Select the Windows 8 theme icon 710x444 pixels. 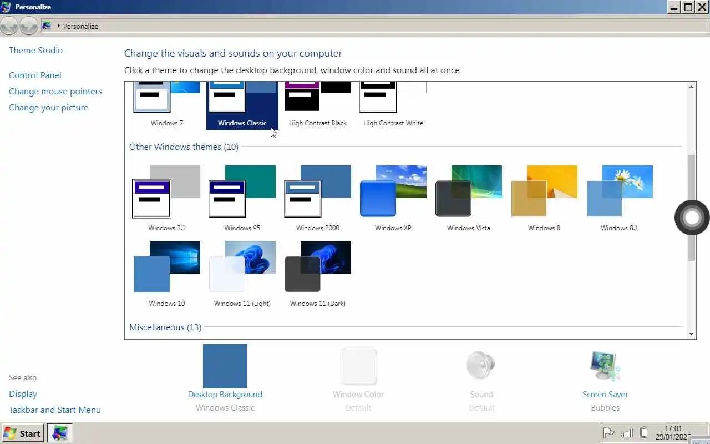[544, 191]
